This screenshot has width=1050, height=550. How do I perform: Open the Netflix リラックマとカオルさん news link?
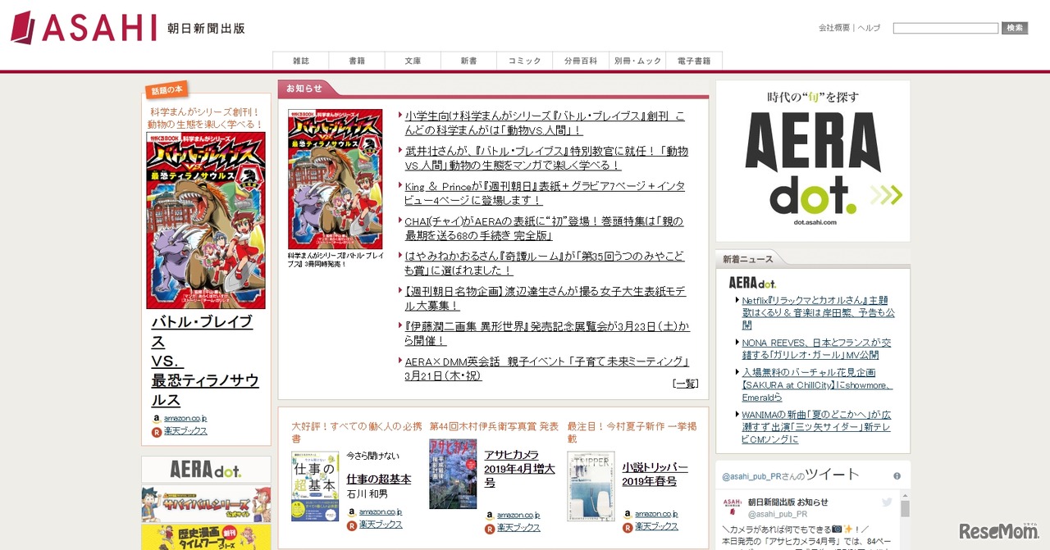[819, 312]
